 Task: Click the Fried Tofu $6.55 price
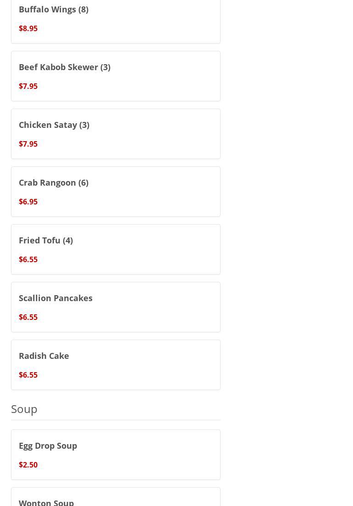tap(28, 259)
